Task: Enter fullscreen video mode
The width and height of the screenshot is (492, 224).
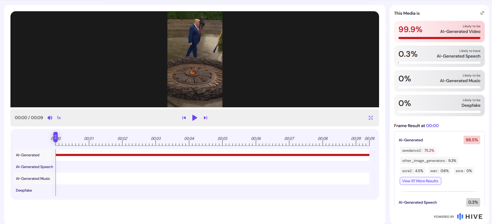Action: pos(371,118)
